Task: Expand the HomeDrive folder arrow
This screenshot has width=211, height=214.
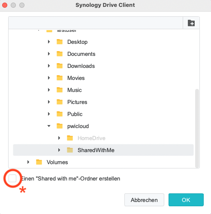Action: click(59, 138)
